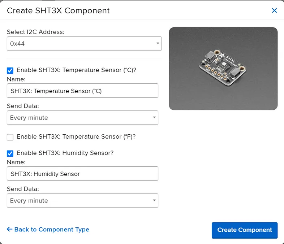The image size is (284, 244).
Task: Click the Create Component button
Action: tap(245, 230)
